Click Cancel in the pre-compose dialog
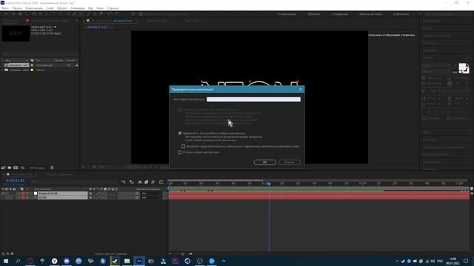Image resolution: width=474 pixels, height=266 pixels. point(290,163)
